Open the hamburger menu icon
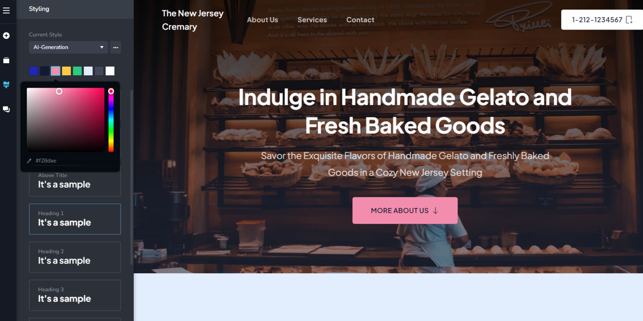 (6, 10)
